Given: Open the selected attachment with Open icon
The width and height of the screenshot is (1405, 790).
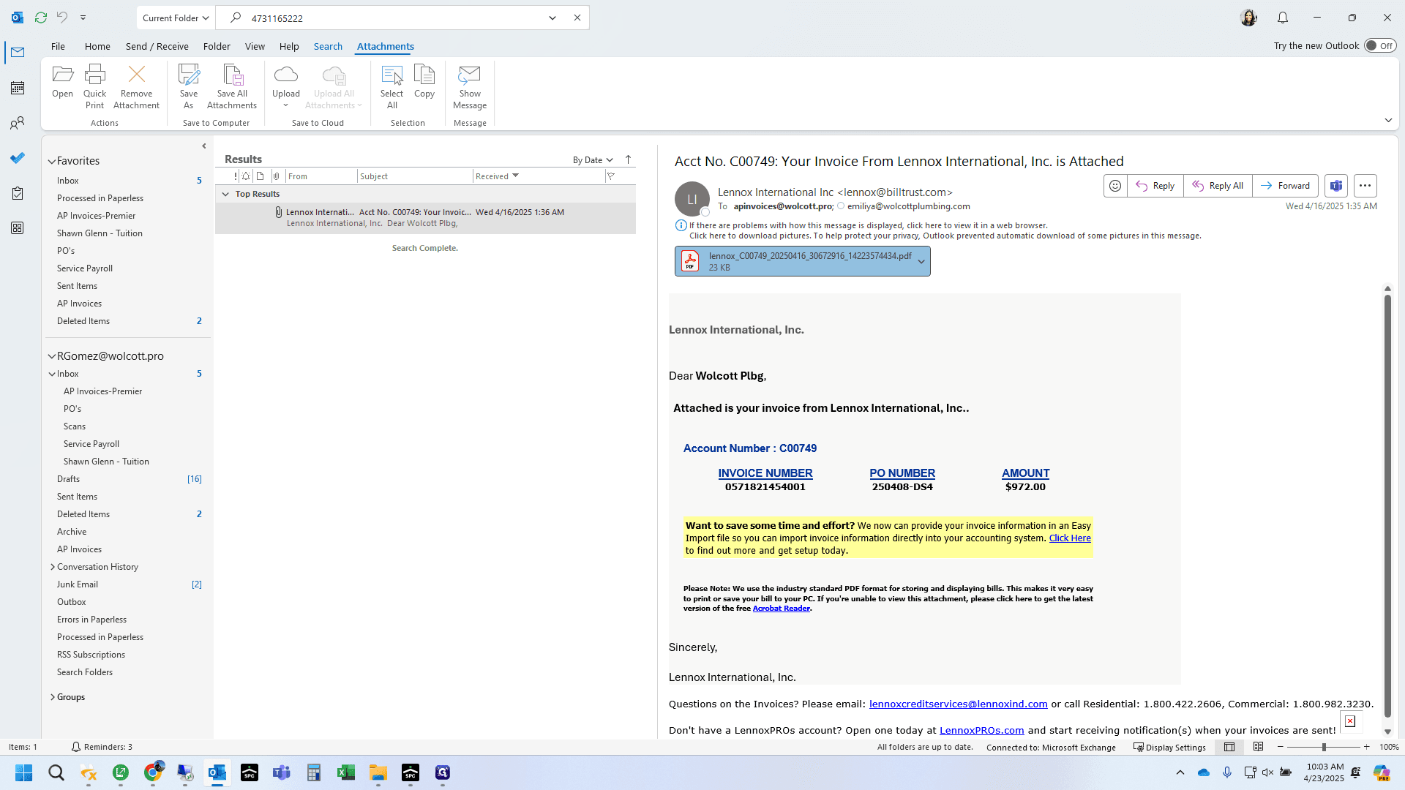Looking at the screenshot, I should coord(62,80).
